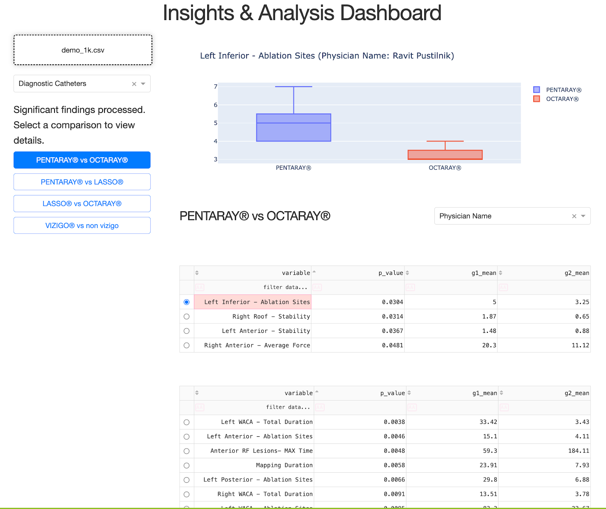Select Right Anterior - Average Force radio
This screenshot has width=606, height=509.
[x=186, y=345]
